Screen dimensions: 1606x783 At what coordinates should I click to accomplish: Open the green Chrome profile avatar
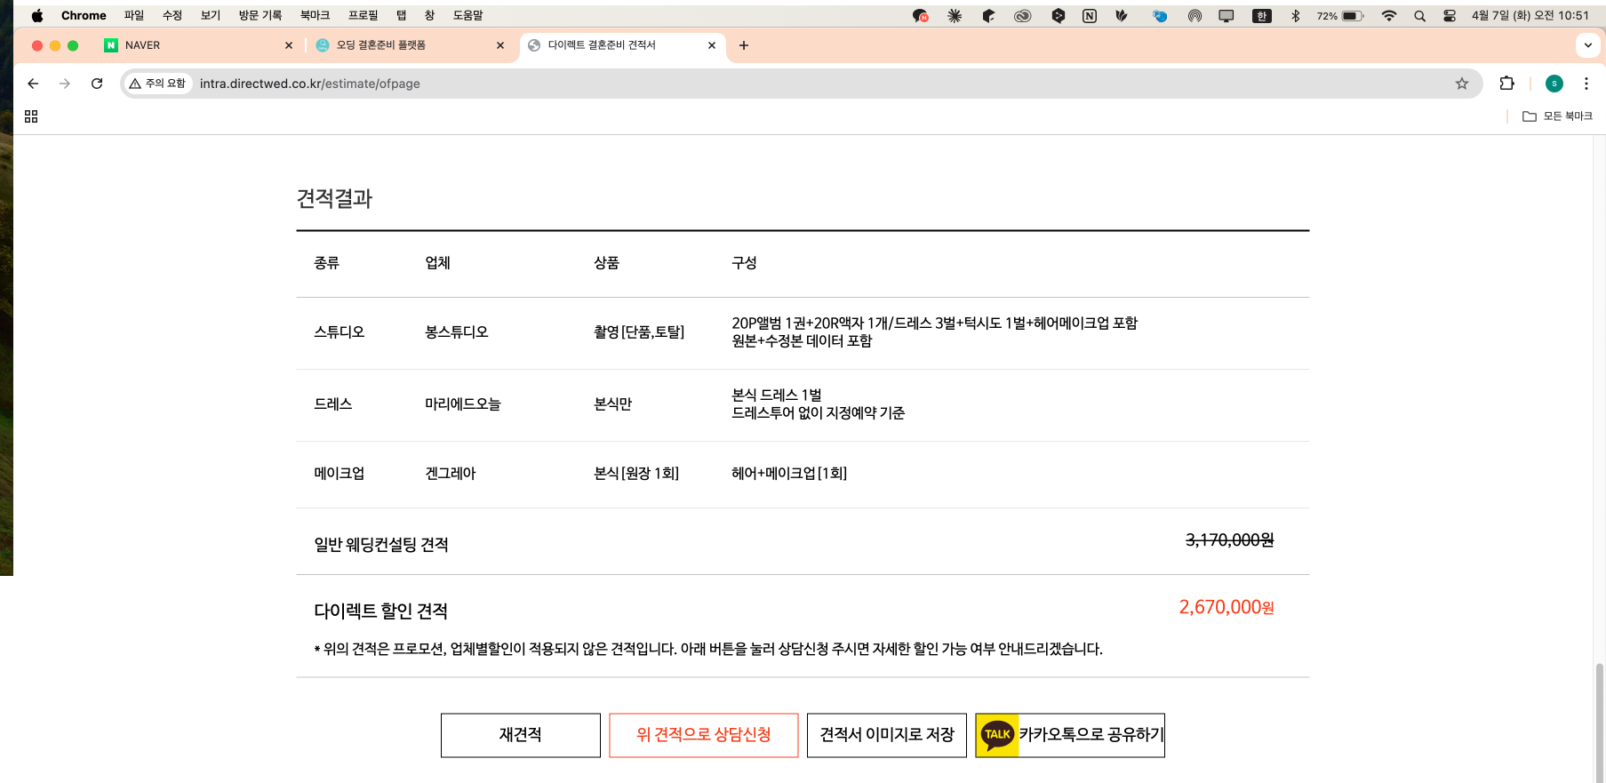click(1554, 84)
